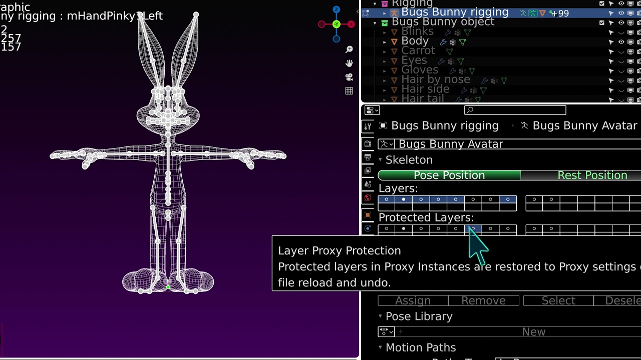Hide the Body object with its eye icon
The width and height of the screenshot is (641, 360).
click(621, 42)
